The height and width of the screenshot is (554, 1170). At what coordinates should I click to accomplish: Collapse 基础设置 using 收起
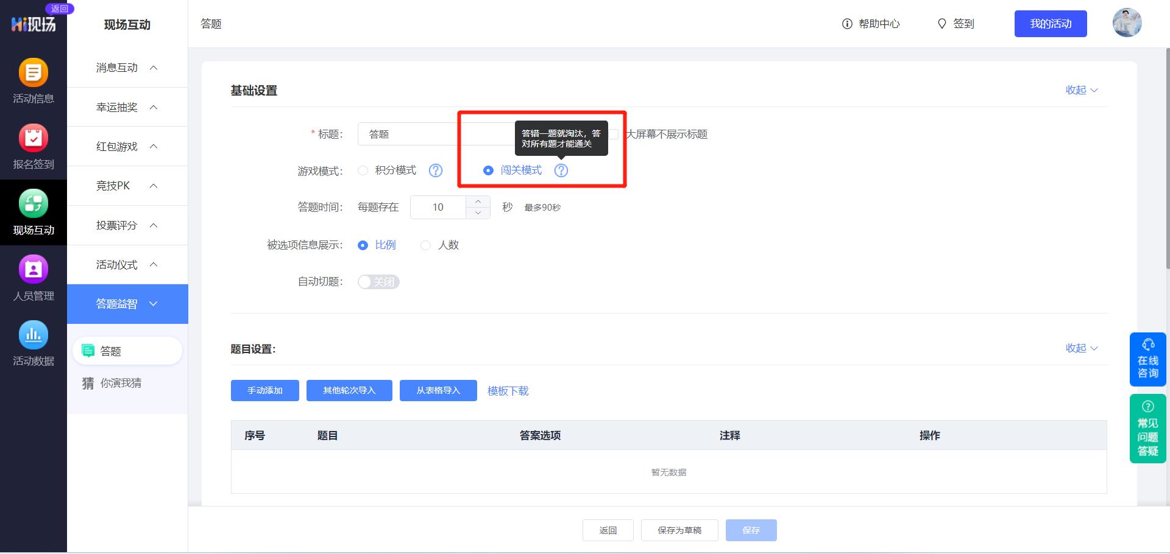click(x=1081, y=89)
